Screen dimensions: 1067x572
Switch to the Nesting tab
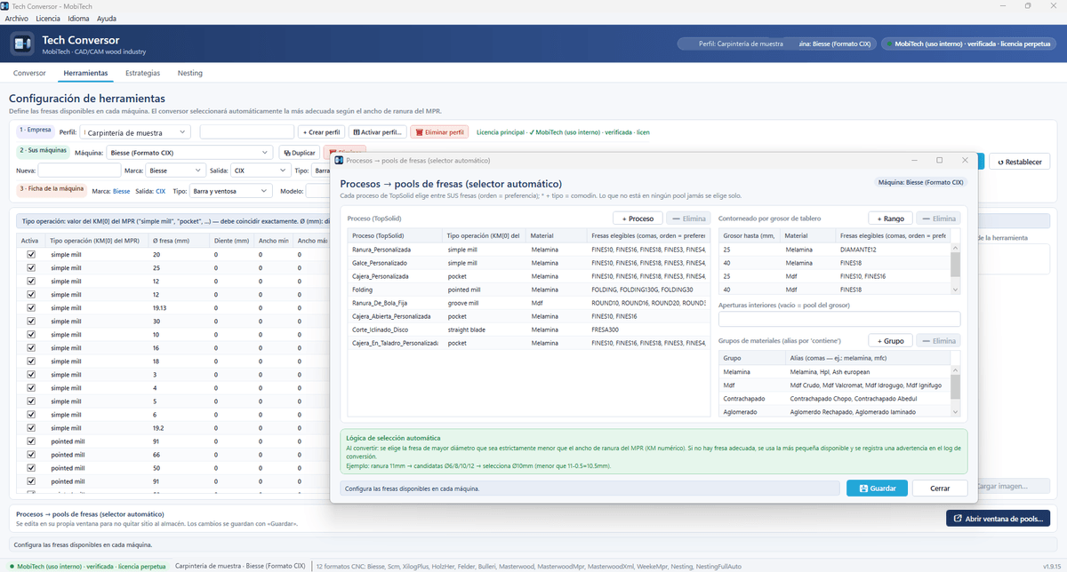pyautogui.click(x=190, y=73)
